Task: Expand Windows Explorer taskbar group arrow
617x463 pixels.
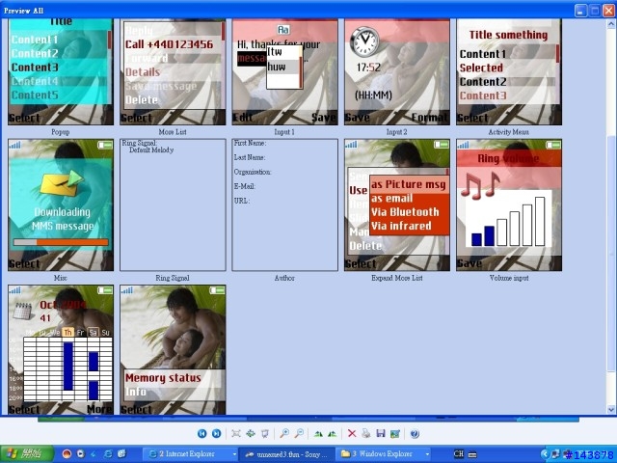Action: (427, 454)
